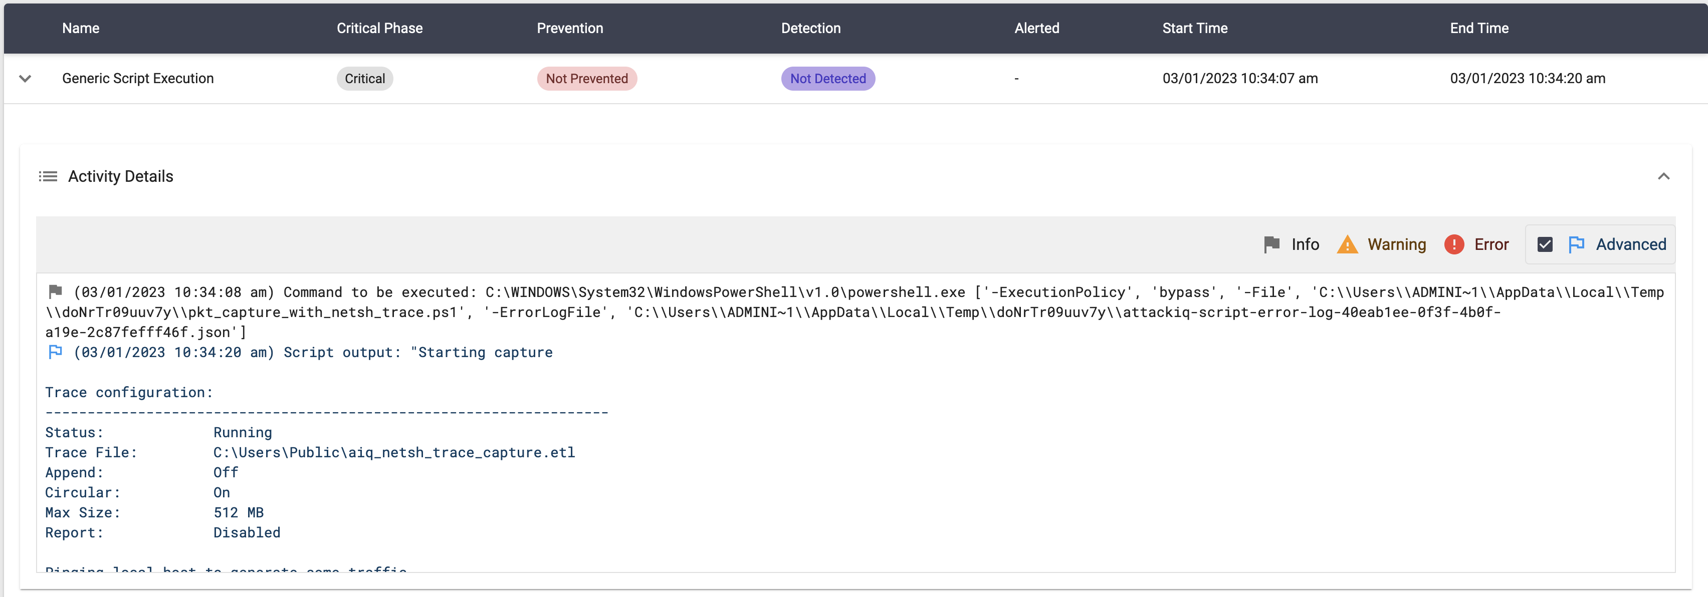Uncheck the Advanced filter checkbox
Viewport: 1708px width, 597px height.
click(x=1544, y=244)
